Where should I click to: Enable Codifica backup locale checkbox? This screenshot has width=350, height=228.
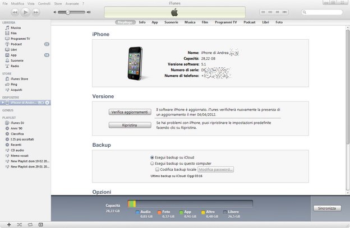157,169
